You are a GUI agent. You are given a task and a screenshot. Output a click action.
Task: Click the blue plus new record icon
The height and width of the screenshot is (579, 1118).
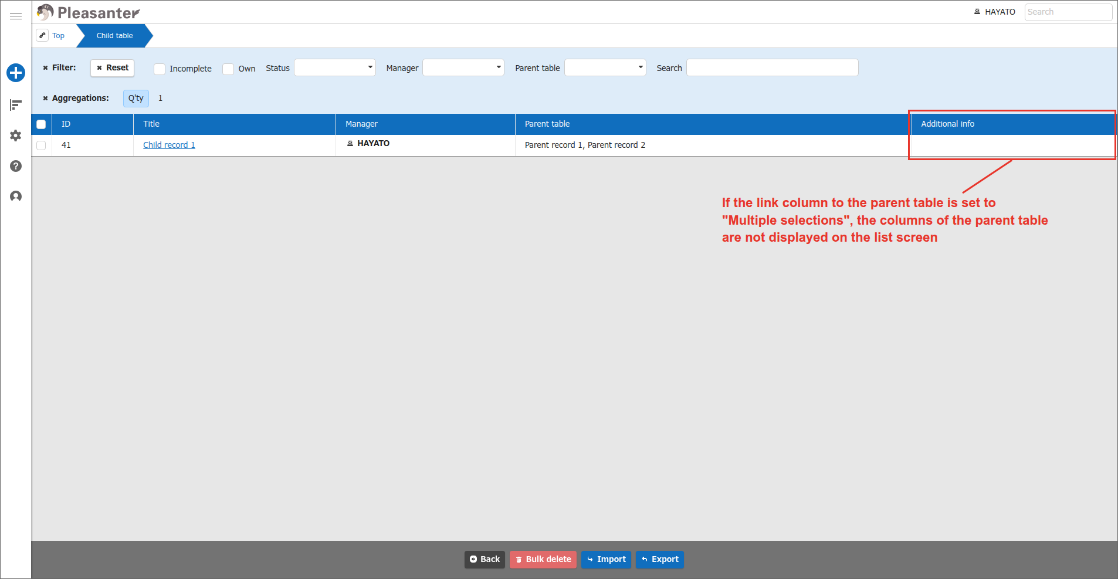(16, 73)
